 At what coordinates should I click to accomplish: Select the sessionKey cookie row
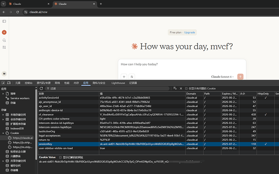[x=159, y=144]
